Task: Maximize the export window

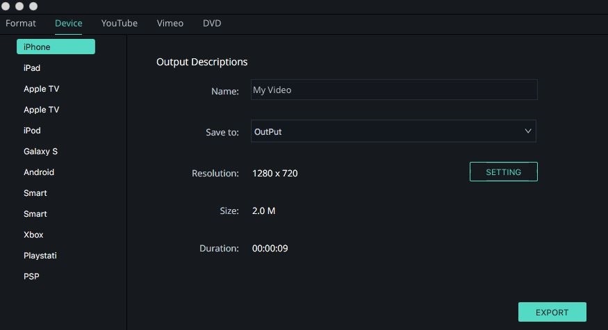Action: [x=33, y=6]
